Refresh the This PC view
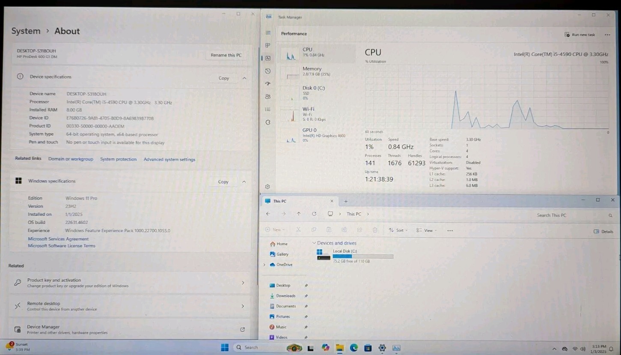This screenshot has width=621, height=355. pos(314,214)
